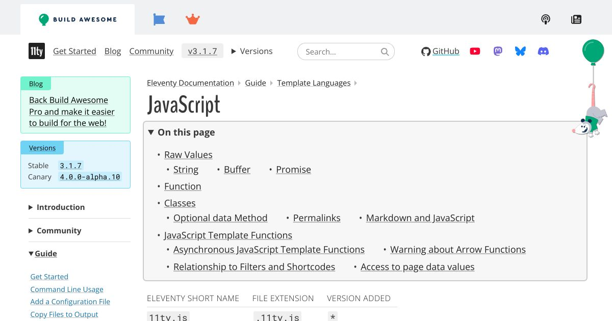Open the newspaper icon in top bar
This screenshot has width=612, height=321.
point(576,19)
